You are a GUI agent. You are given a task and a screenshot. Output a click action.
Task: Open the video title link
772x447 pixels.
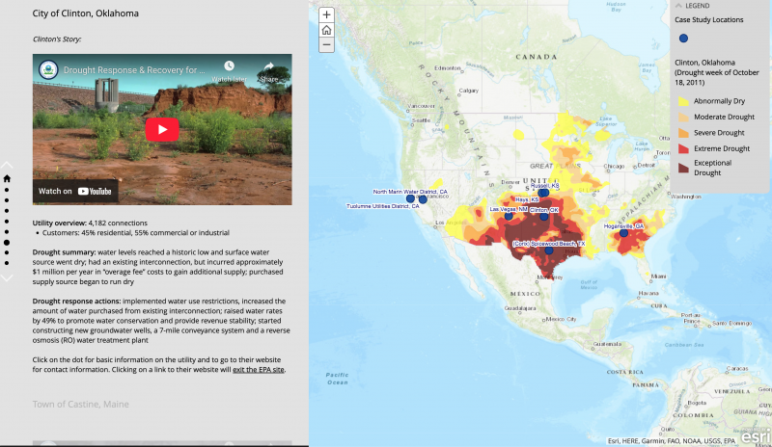(134, 69)
